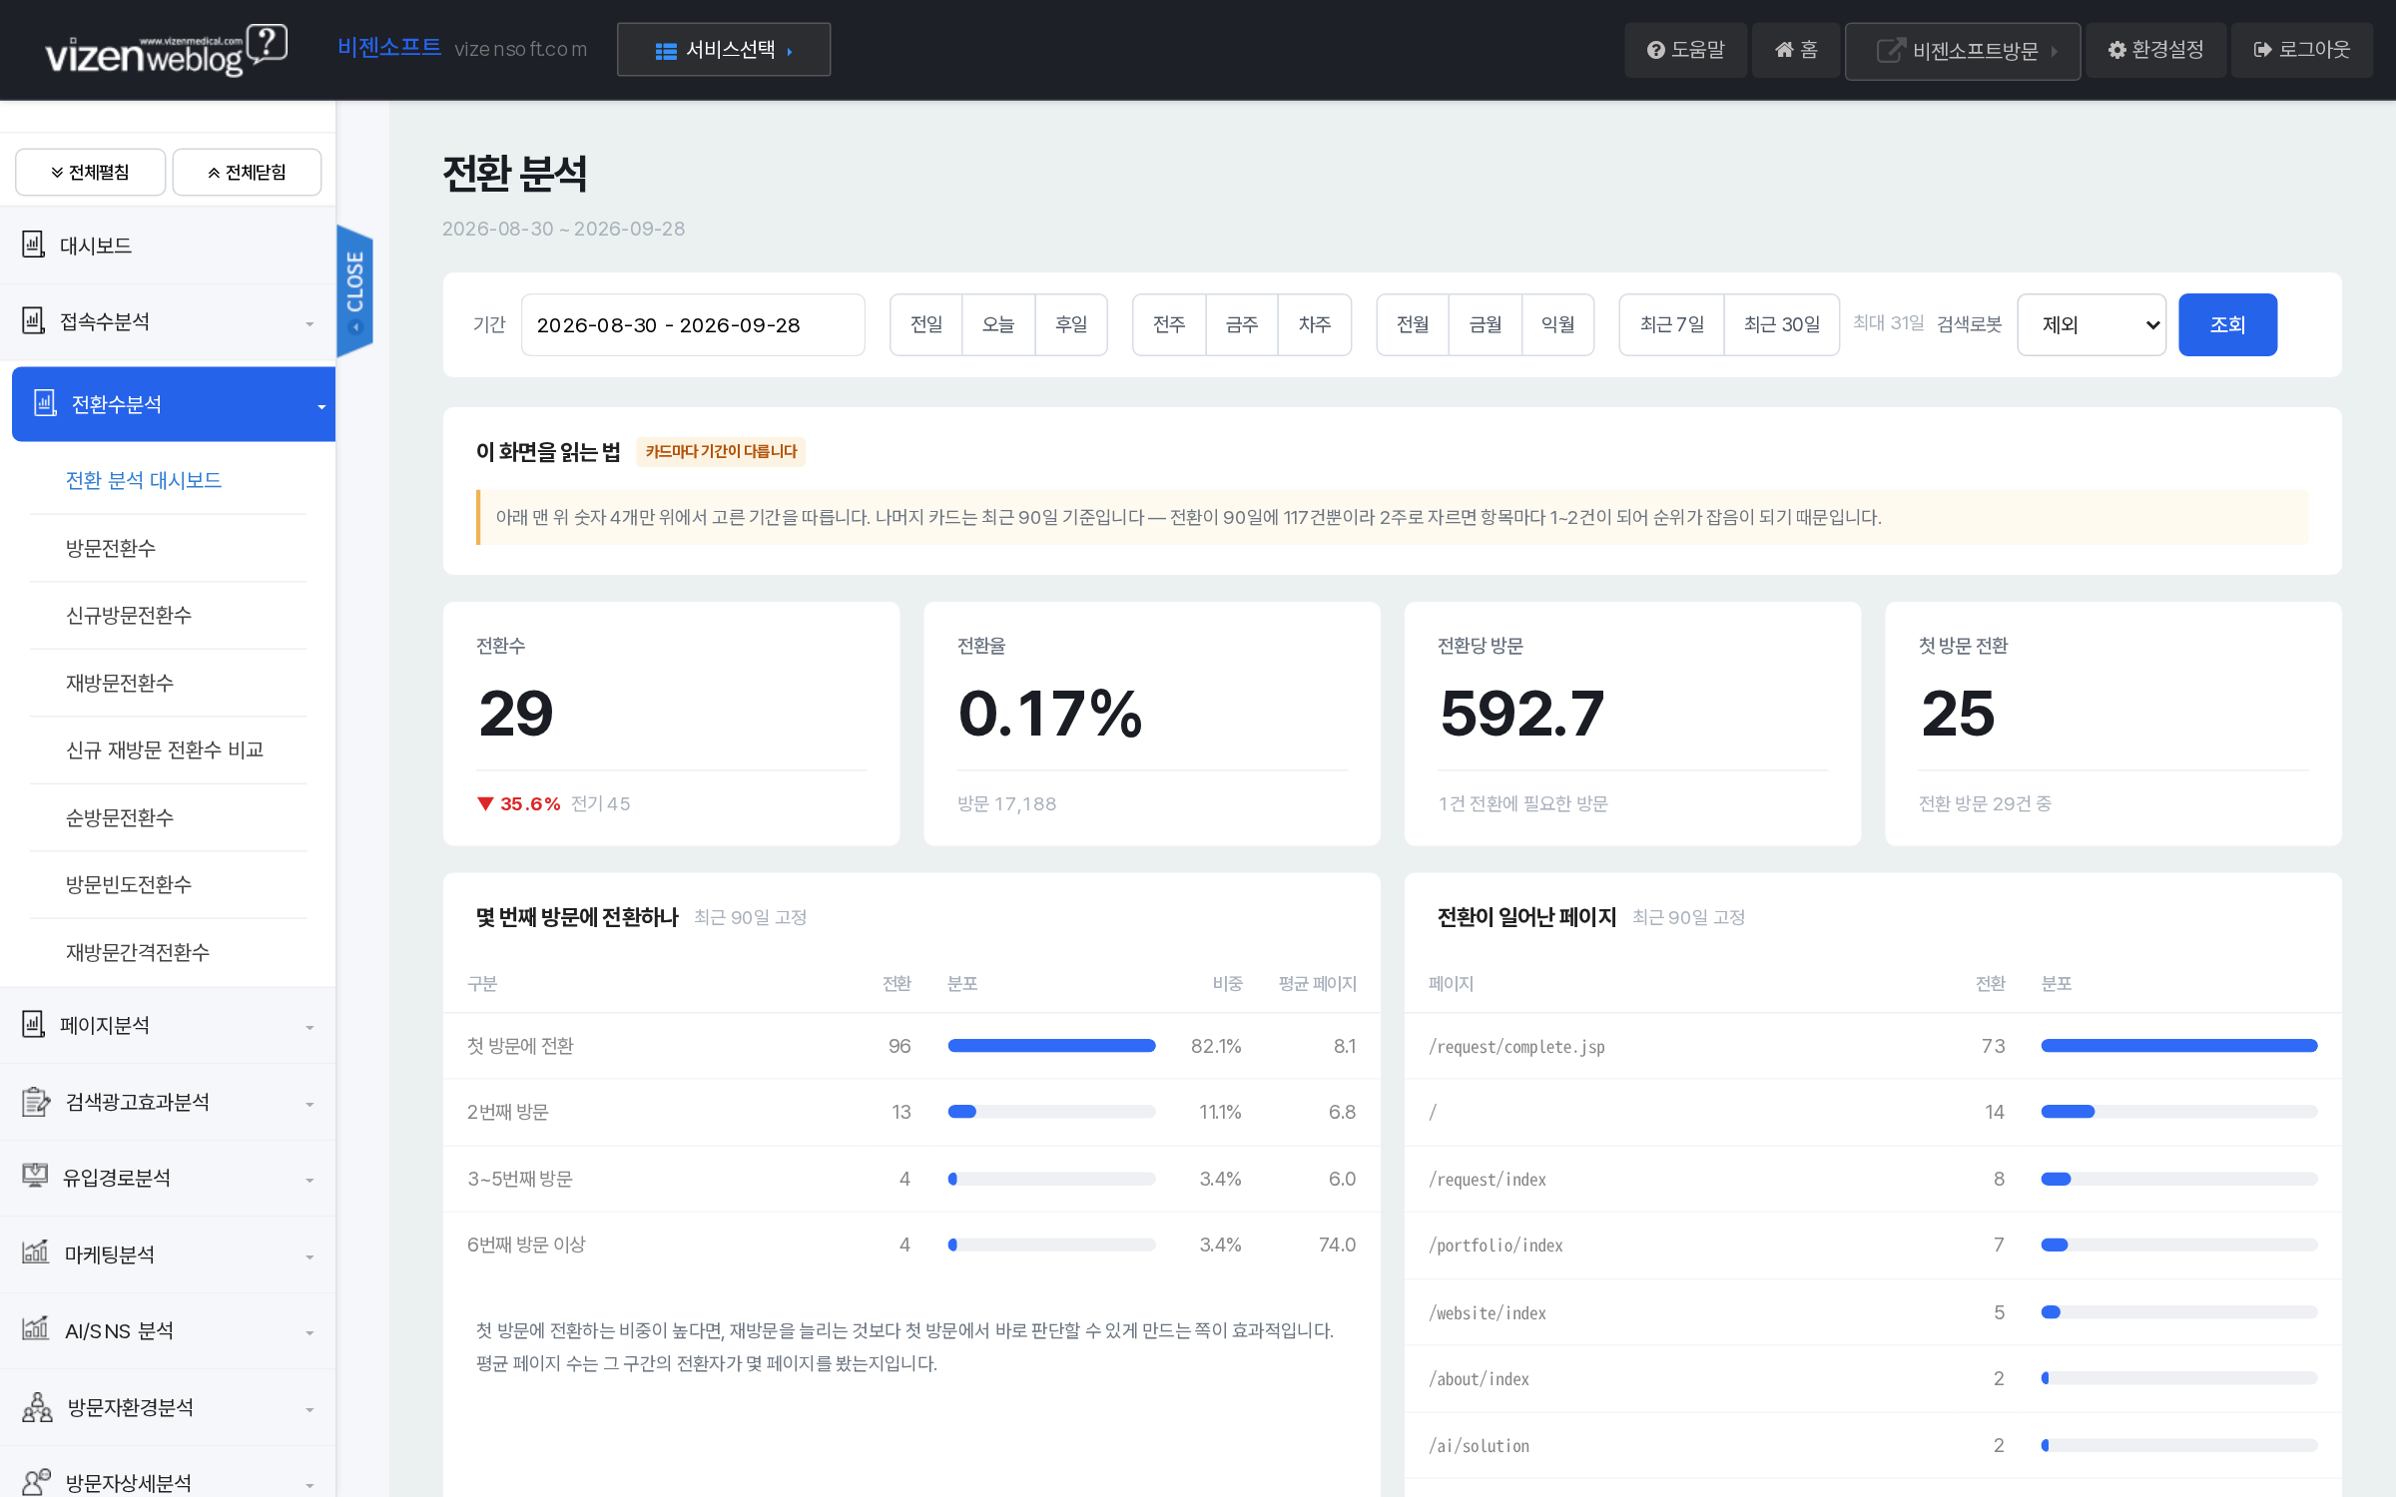Image resolution: width=2396 pixels, height=1497 pixels.
Task: Select the 금월 period button
Action: (1486, 324)
